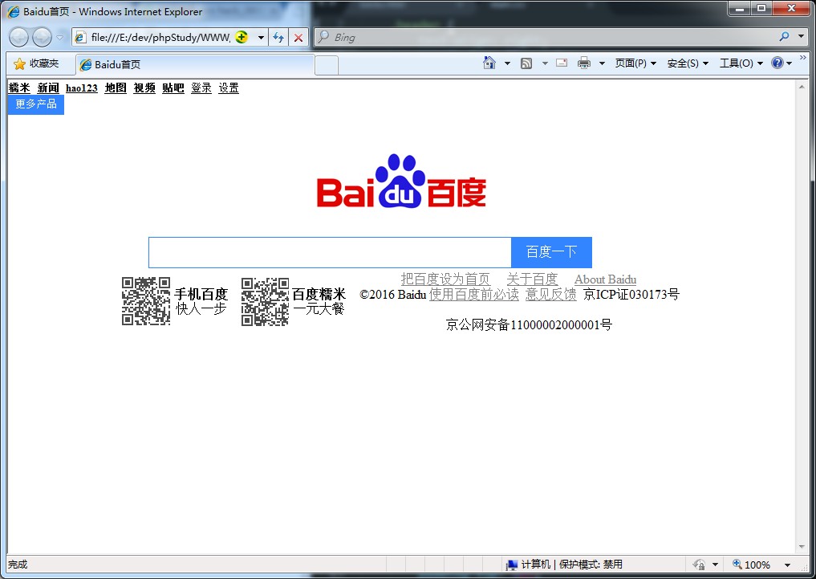Open 使用百度前必读 link

(x=474, y=294)
